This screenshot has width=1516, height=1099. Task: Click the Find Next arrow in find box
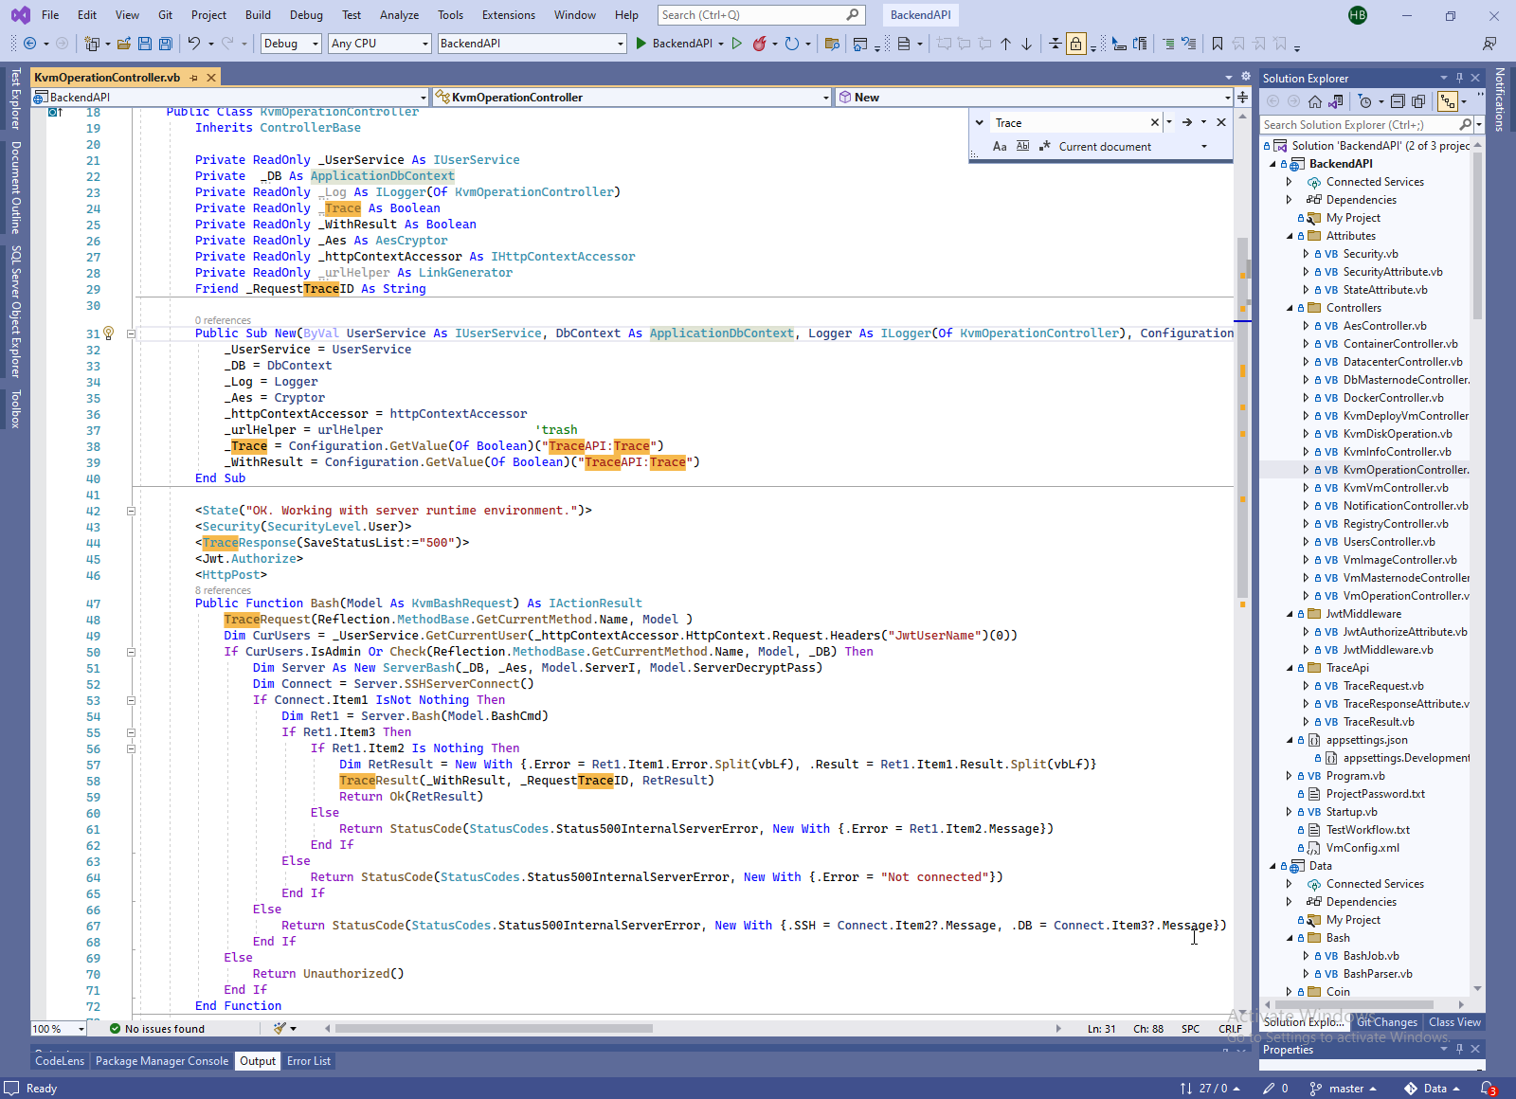(1186, 122)
